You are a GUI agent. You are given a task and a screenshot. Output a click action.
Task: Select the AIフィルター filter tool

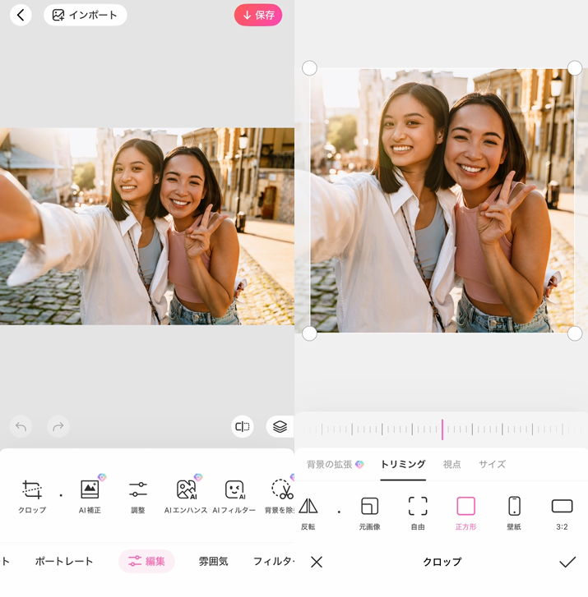tap(234, 497)
